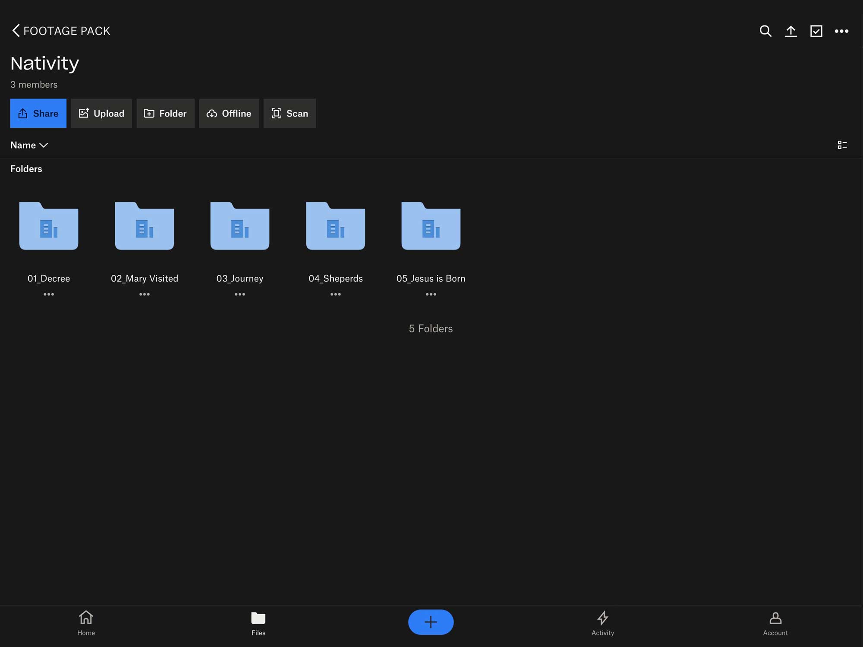Open search in the top bar
863x647 pixels.
click(765, 31)
